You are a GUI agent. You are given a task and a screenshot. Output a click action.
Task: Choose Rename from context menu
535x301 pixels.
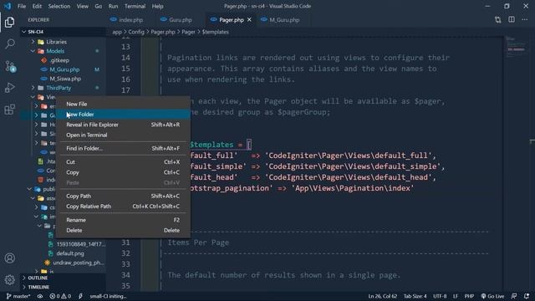[x=123, y=220]
